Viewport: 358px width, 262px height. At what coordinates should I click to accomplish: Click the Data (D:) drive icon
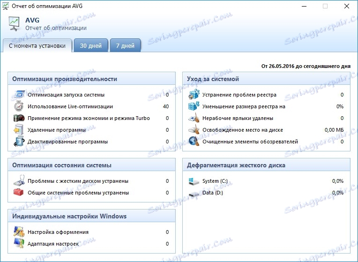tap(194, 195)
